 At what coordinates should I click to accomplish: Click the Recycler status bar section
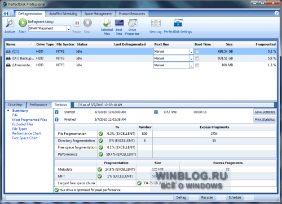207,197
